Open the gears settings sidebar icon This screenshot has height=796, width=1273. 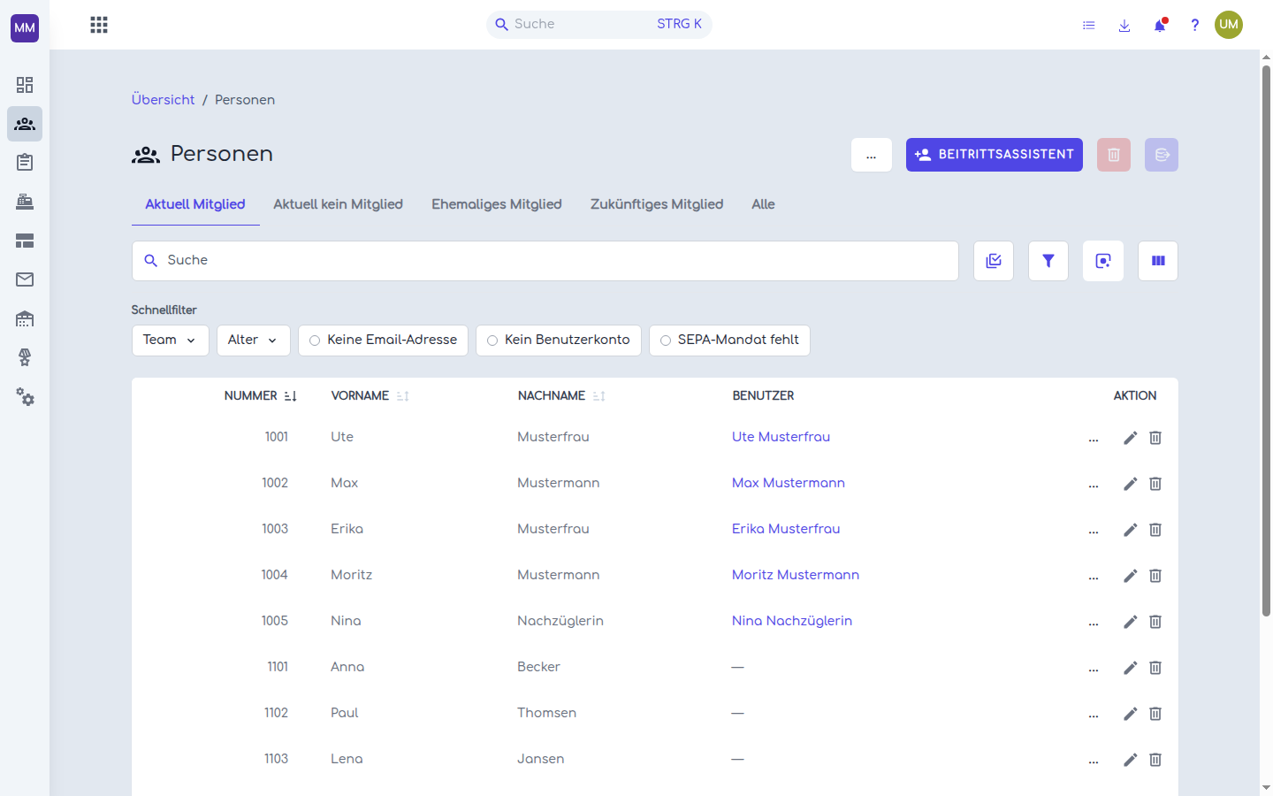click(x=25, y=397)
